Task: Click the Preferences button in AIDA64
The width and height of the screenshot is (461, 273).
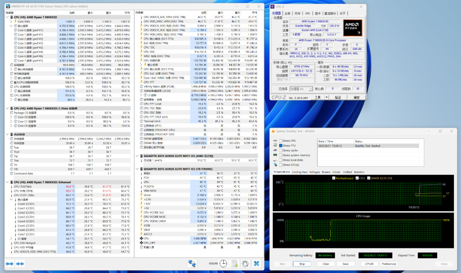Action: point(389,264)
